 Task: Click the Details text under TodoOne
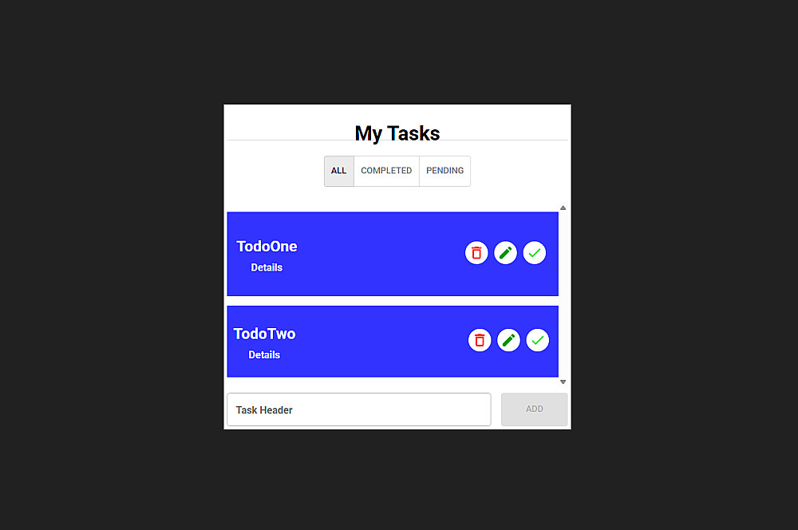point(267,267)
